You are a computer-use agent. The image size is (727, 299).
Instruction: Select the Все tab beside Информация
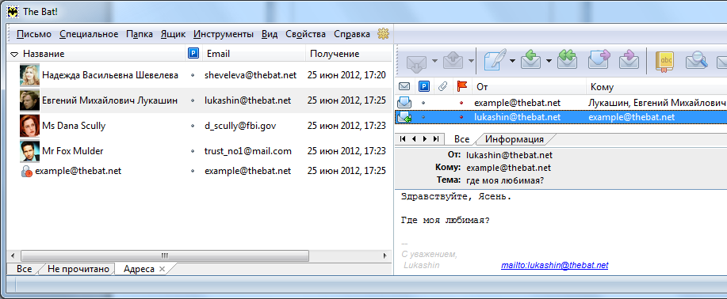[x=461, y=139]
